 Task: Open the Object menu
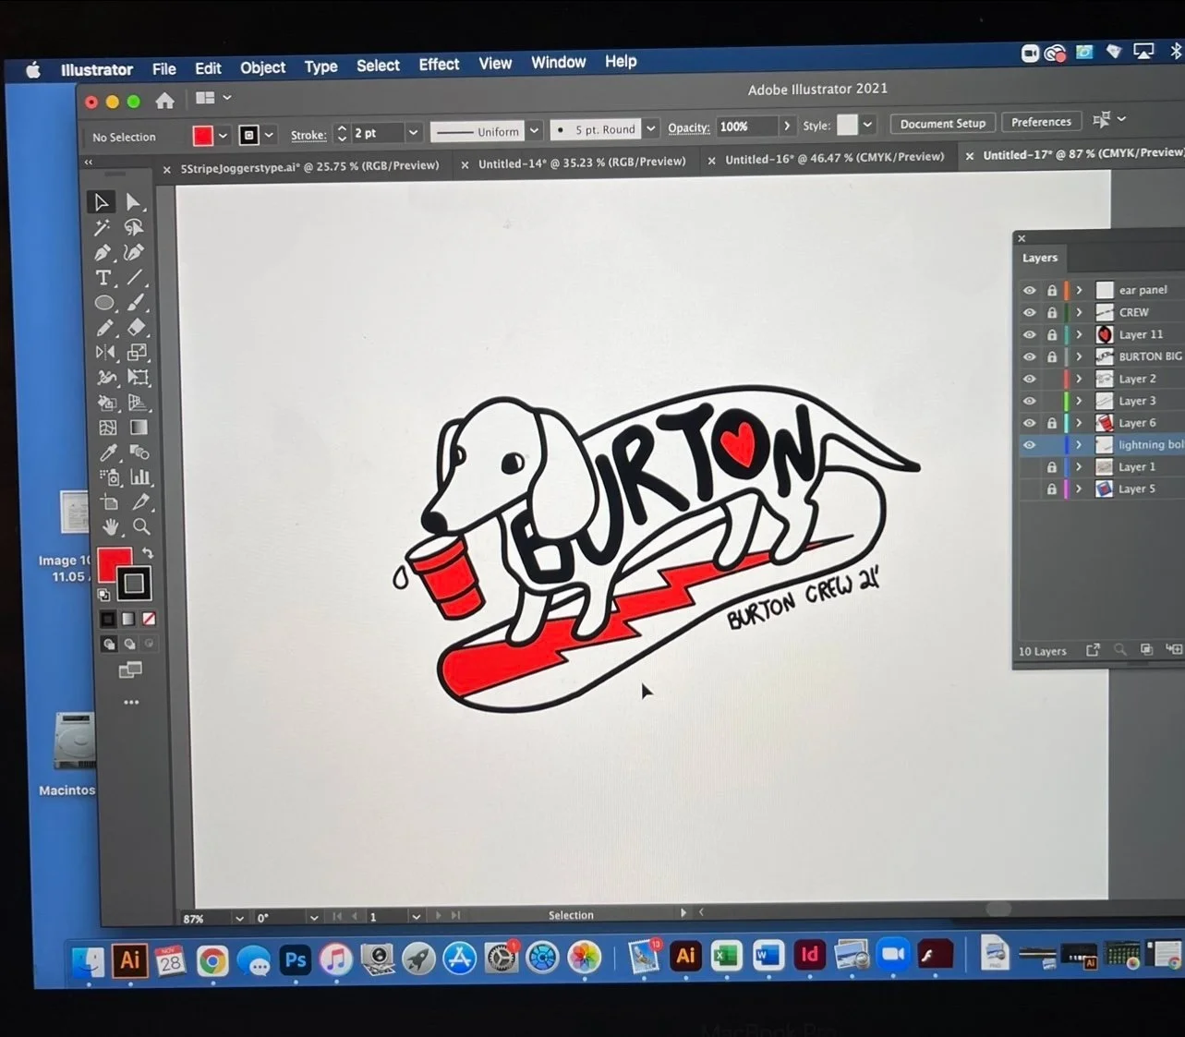click(262, 67)
